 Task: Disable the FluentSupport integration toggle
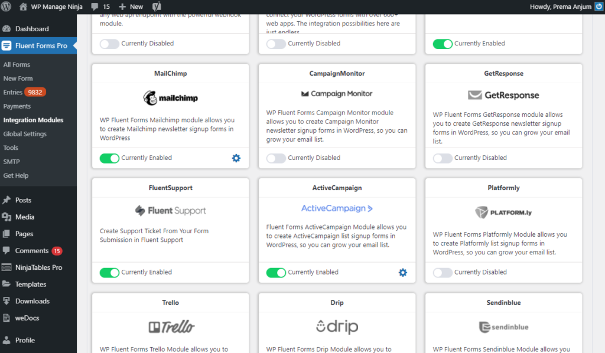tap(109, 273)
